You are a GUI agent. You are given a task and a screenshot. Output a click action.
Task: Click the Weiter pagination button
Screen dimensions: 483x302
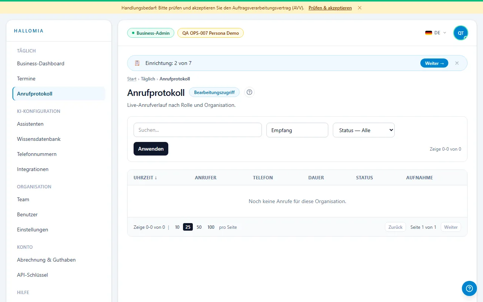tap(451, 227)
